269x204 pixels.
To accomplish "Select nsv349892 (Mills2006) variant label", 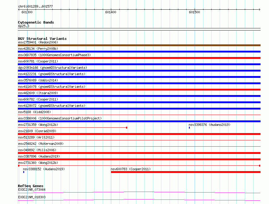I will tap(37, 150).
